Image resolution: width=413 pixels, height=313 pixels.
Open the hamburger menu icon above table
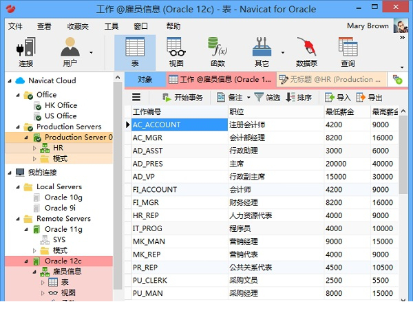click(x=136, y=98)
